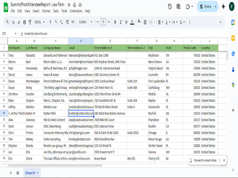The image size is (238, 178).
Task: Open the toolbar three-dot more menu
Action: [x=190, y=22]
